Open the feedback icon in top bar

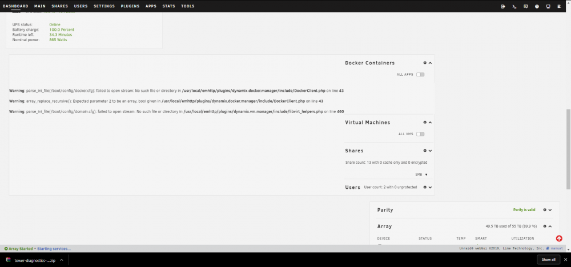pos(525,6)
